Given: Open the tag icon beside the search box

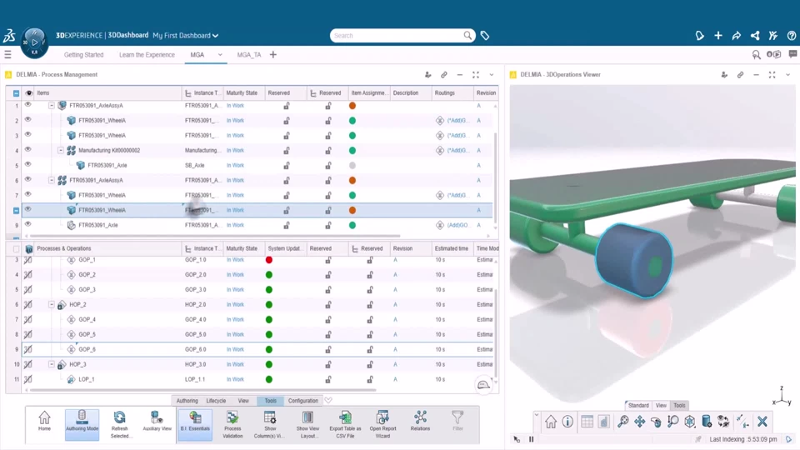Looking at the screenshot, I should click(x=485, y=35).
